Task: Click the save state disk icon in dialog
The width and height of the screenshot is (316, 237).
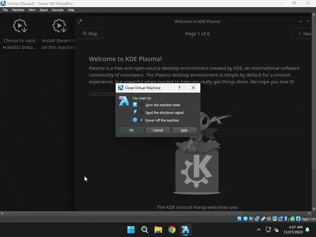Action: [135, 105]
